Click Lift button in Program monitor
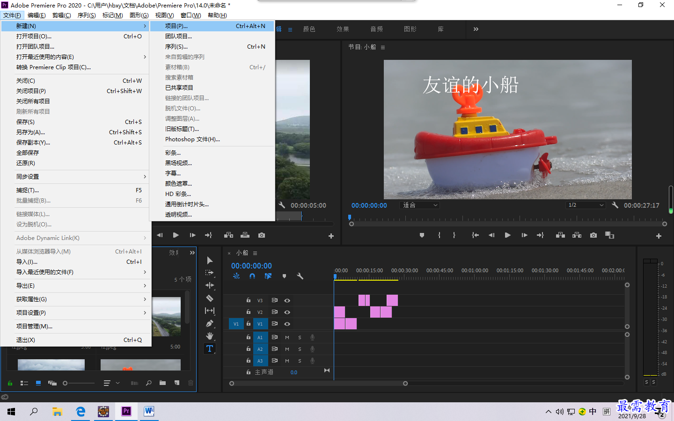Viewport: 674px width, 421px height. (560, 235)
